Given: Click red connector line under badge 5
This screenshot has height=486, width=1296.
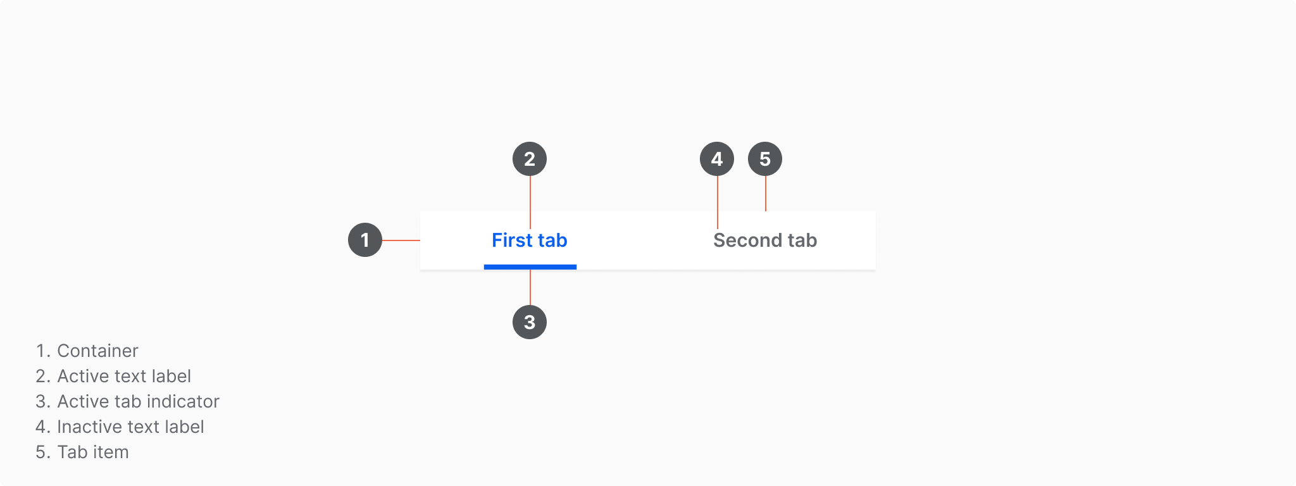Looking at the screenshot, I should (766, 194).
